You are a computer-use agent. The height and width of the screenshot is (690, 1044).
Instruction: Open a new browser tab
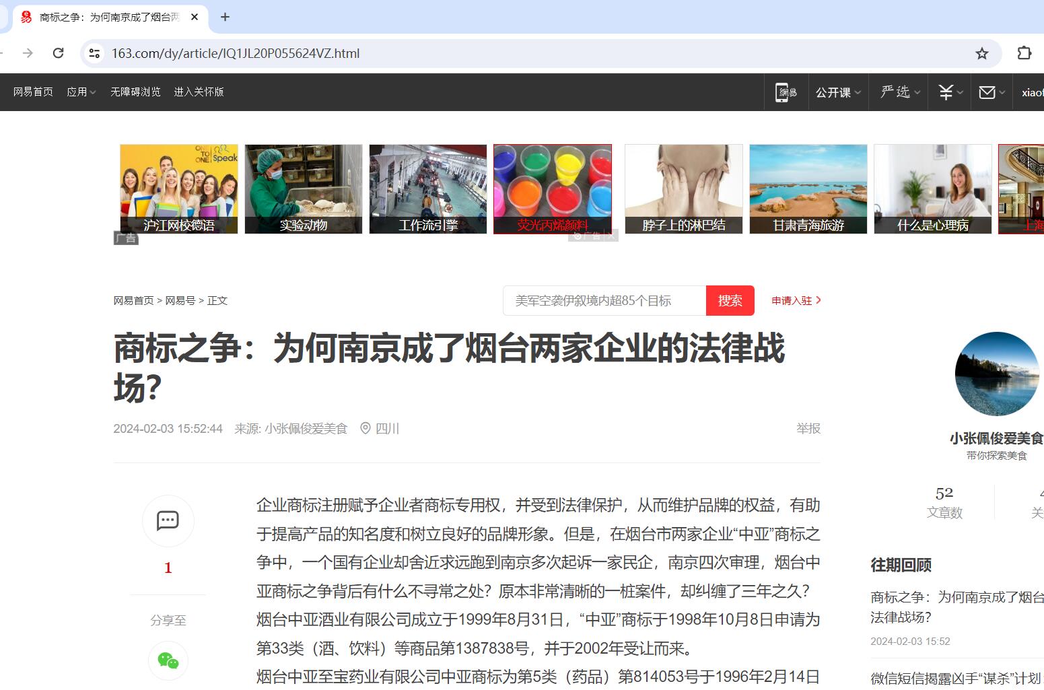click(225, 17)
